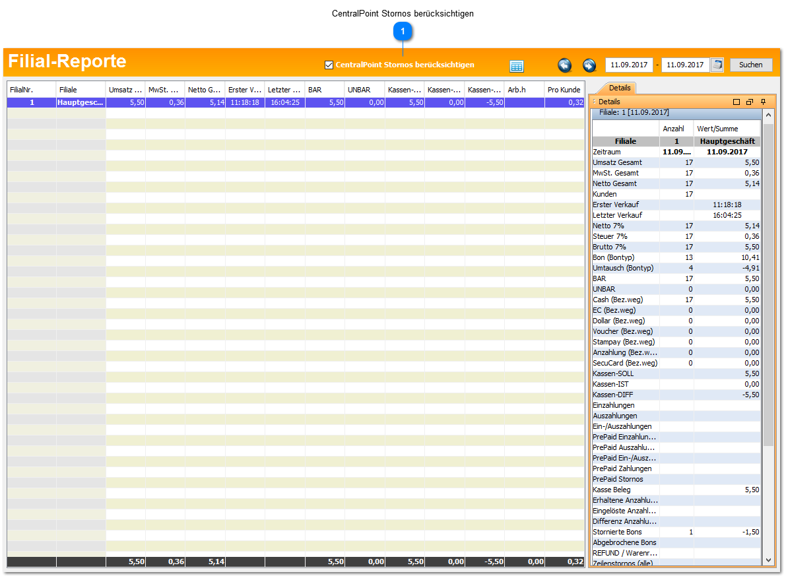The height and width of the screenshot is (578, 786).
Task: Sort by Umsatz column header
Action: 125,90
